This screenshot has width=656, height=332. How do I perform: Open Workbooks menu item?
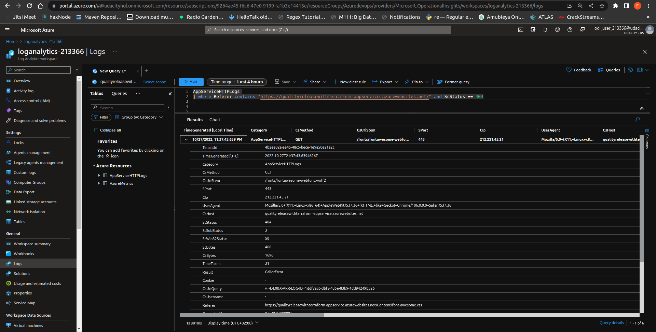pos(24,254)
